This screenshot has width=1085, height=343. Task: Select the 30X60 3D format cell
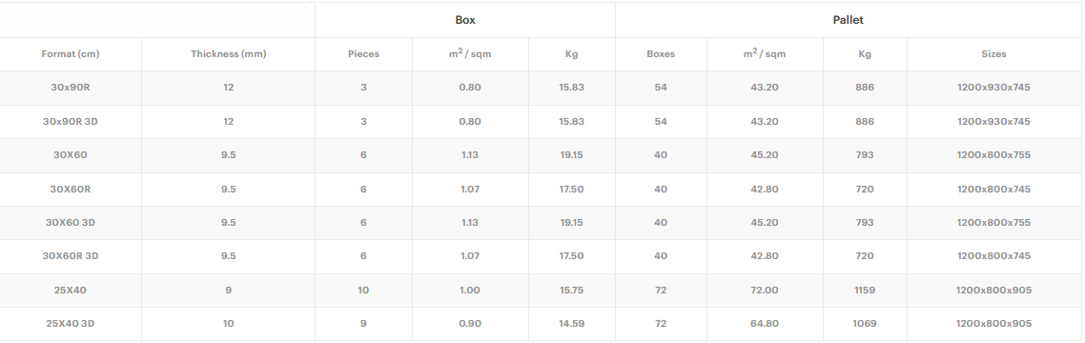71,223
